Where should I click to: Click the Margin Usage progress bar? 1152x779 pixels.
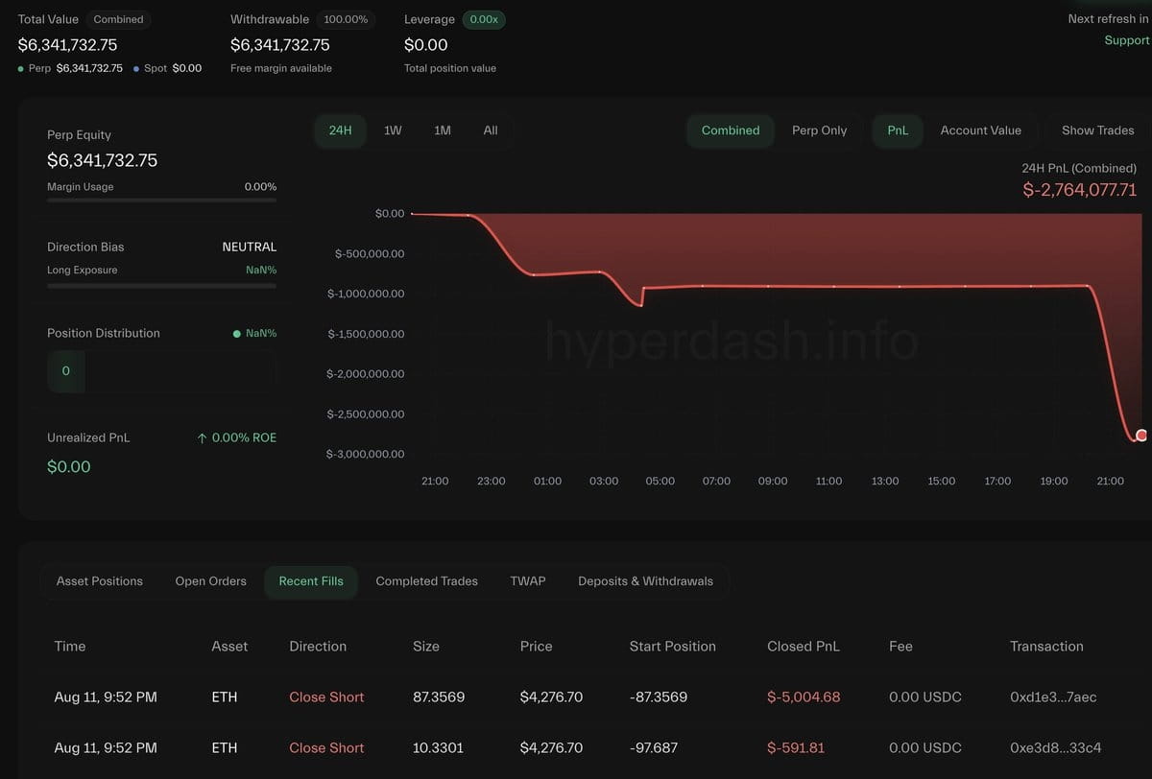pos(161,201)
